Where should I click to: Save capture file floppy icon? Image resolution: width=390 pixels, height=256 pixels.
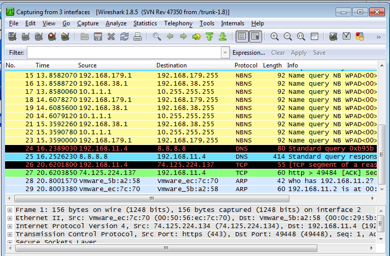[98, 36]
